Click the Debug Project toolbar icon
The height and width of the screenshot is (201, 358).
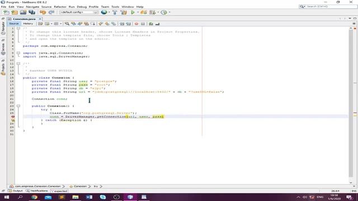[144, 12]
